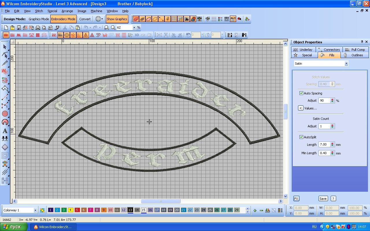Viewport: 370px width, 231px height.
Task: Toggle the AutoSplit checkbox
Action: coord(301,137)
